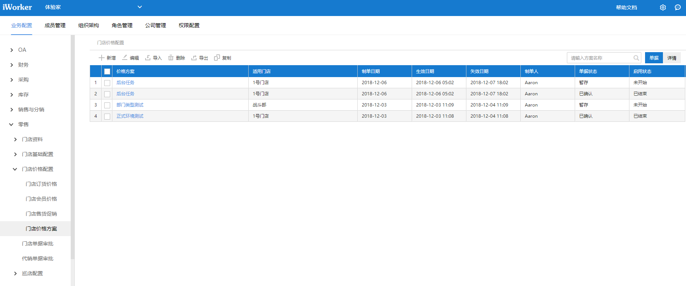
Task: Click the 编辑 (edit) pencil icon
Action: [x=125, y=58]
